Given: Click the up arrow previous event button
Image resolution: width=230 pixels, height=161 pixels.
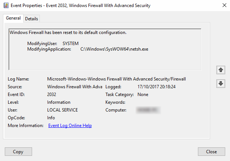Looking at the screenshot, I should (221, 70).
